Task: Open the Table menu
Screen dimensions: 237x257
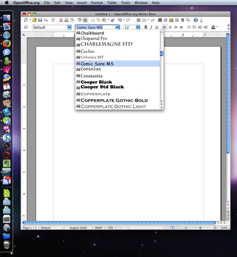Action: click(112, 3)
